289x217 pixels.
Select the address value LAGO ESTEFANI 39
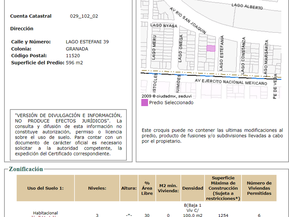pyautogui.click(x=87, y=42)
